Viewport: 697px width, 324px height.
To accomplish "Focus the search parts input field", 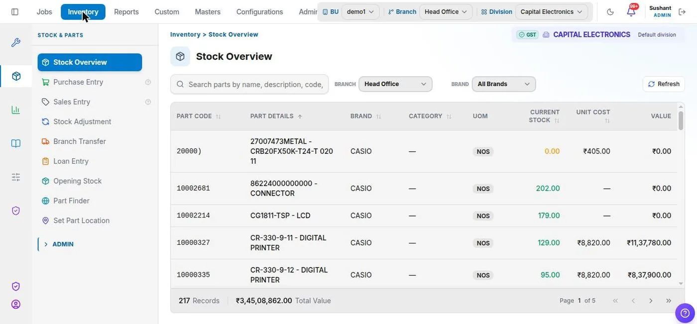I will pyautogui.click(x=249, y=85).
